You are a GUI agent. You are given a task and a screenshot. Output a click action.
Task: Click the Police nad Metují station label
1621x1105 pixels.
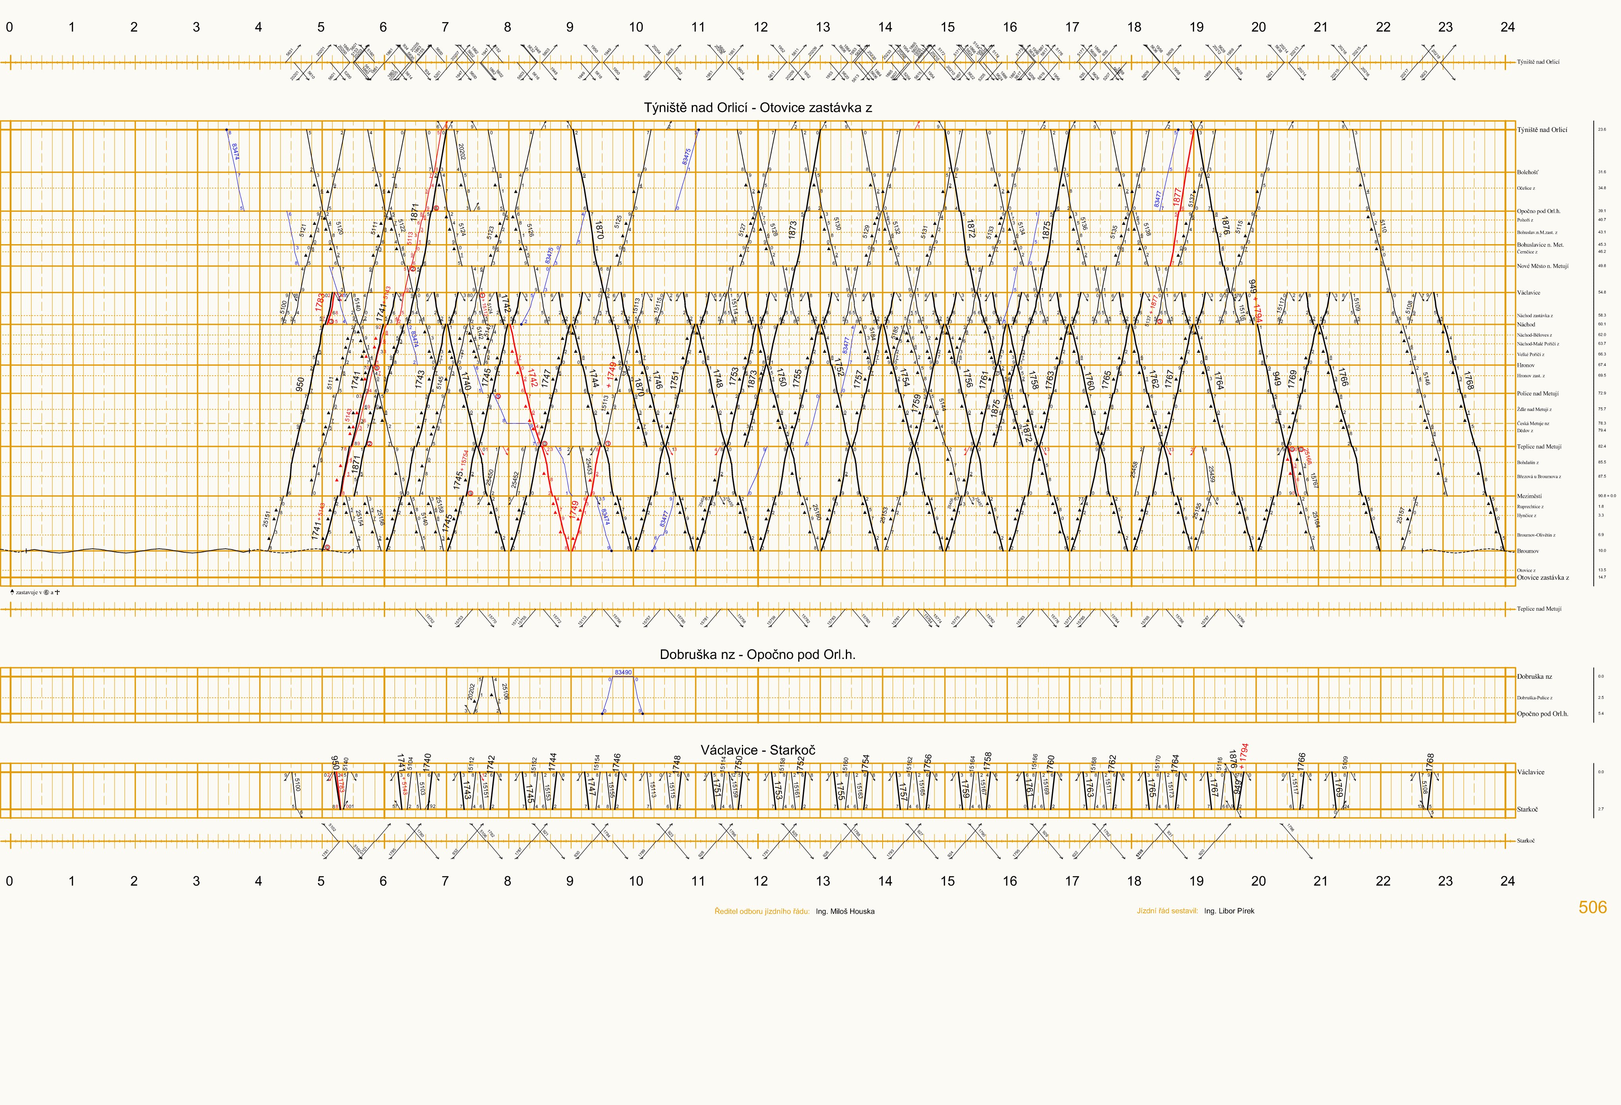point(1537,393)
